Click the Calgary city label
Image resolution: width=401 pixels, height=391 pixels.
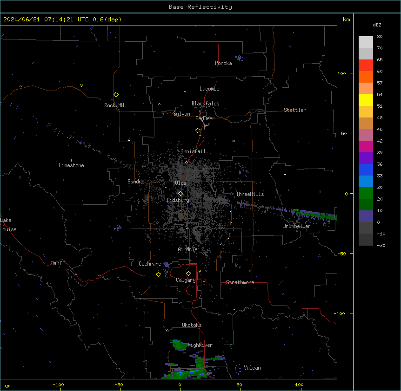click(186, 280)
